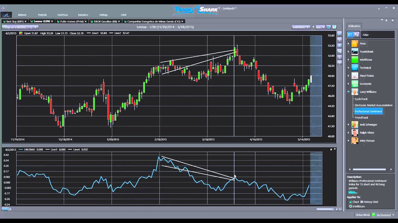Image resolution: width=398 pixels, height=223 pixels.
Task: Switch to the Pulte Homes (PHM) tab
Action: point(72,21)
